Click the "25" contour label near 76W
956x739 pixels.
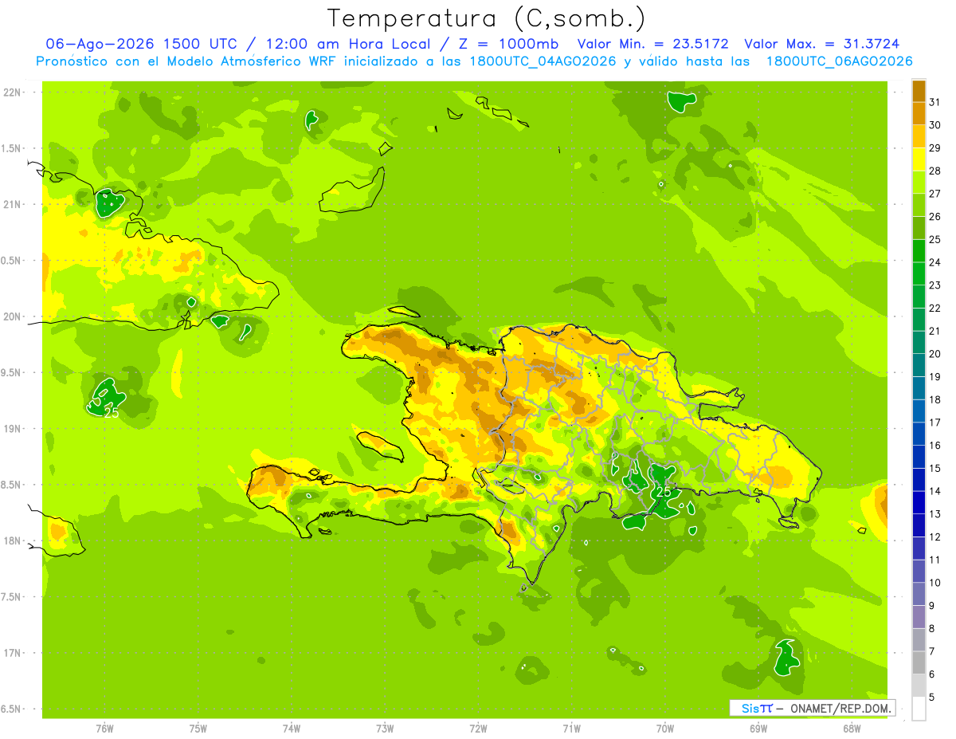coord(112,413)
